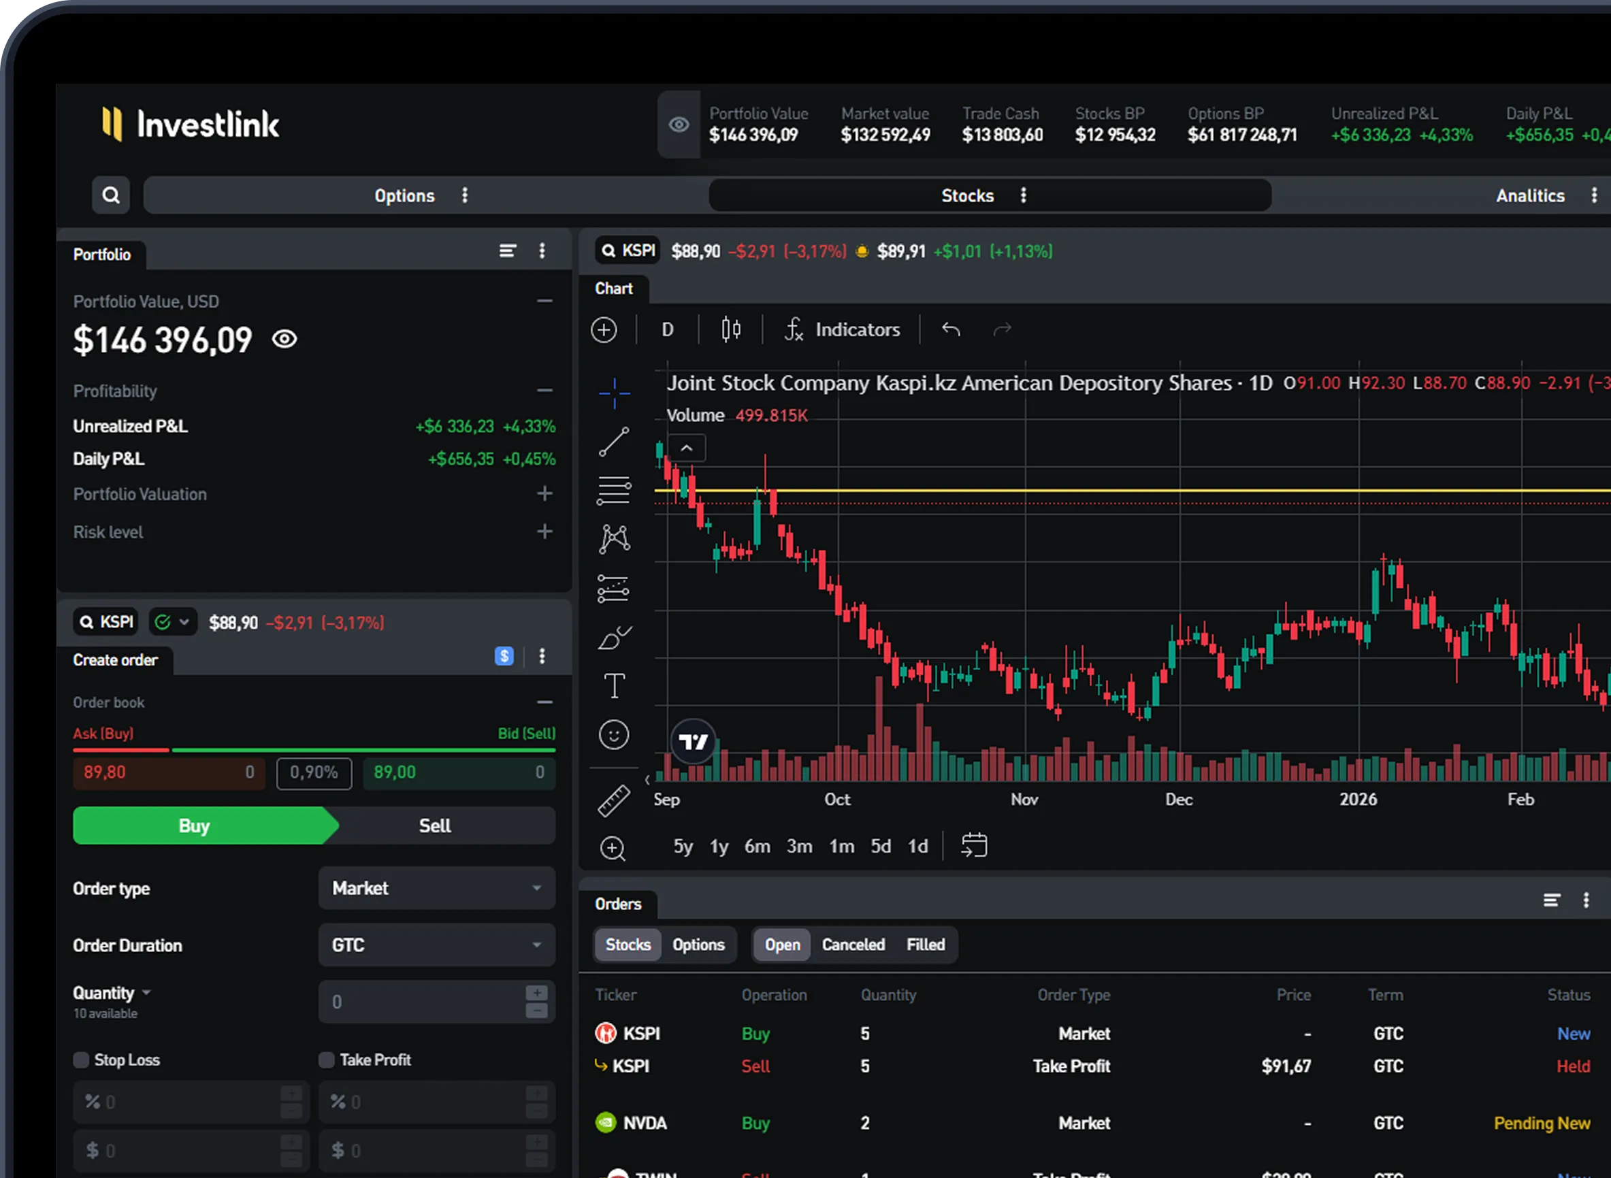Hide the portfolio value with the eye icon

pos(284,339)
